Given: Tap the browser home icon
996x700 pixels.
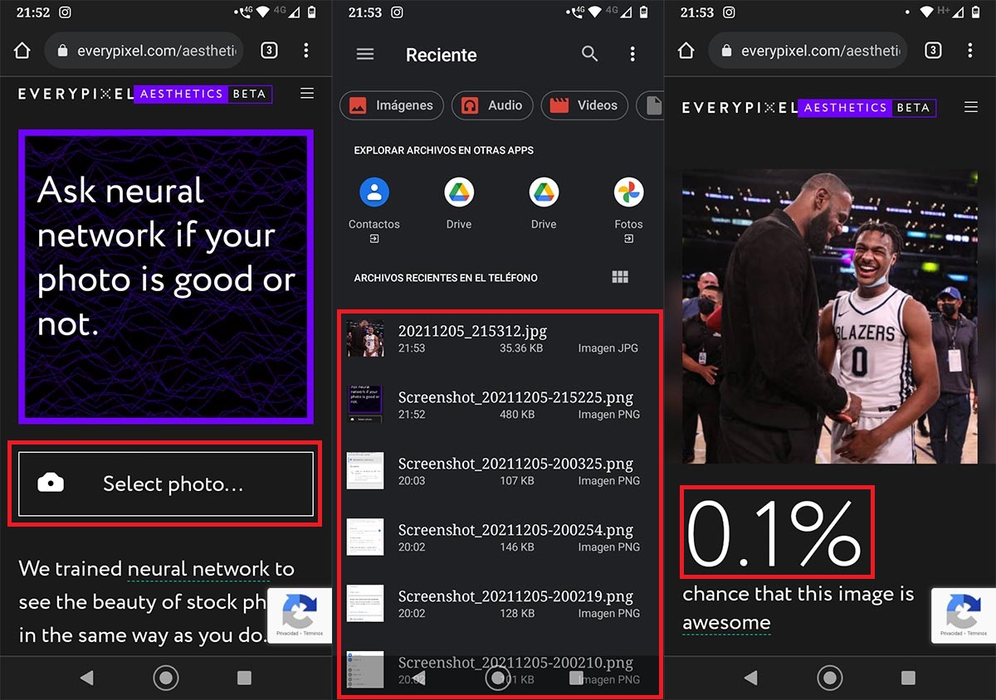Looking at the screenshot, I should coord(22,50).
